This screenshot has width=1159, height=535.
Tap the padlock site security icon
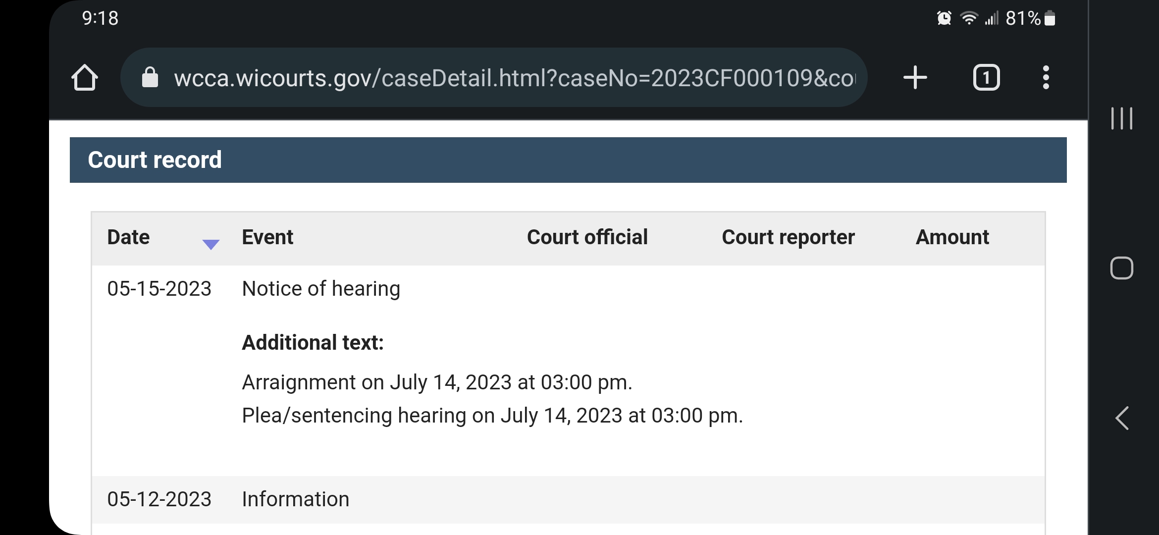(x=150, y=77)
